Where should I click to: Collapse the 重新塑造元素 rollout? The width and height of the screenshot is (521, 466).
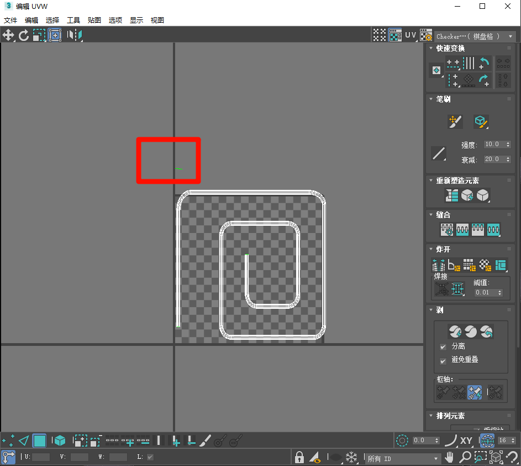click(x=431, y=181)
